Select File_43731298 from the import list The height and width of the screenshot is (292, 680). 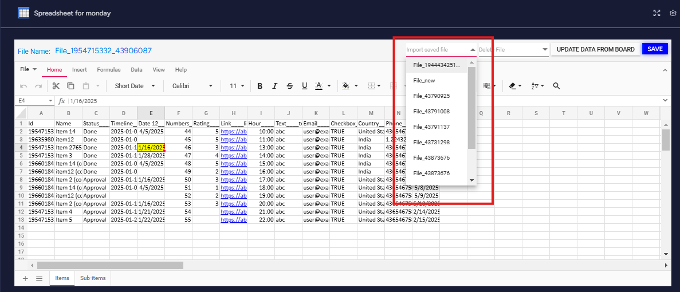tap(437, 142)
